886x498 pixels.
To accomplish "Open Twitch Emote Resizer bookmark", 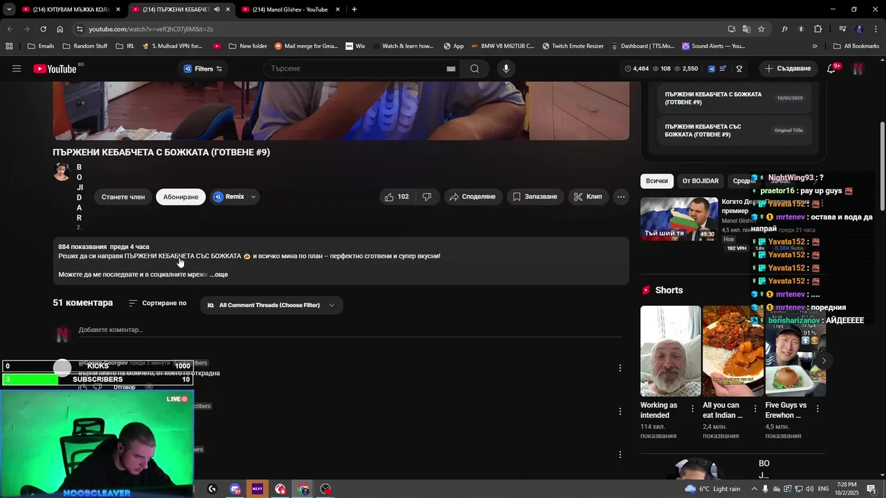I will click(x=573, y=46).
